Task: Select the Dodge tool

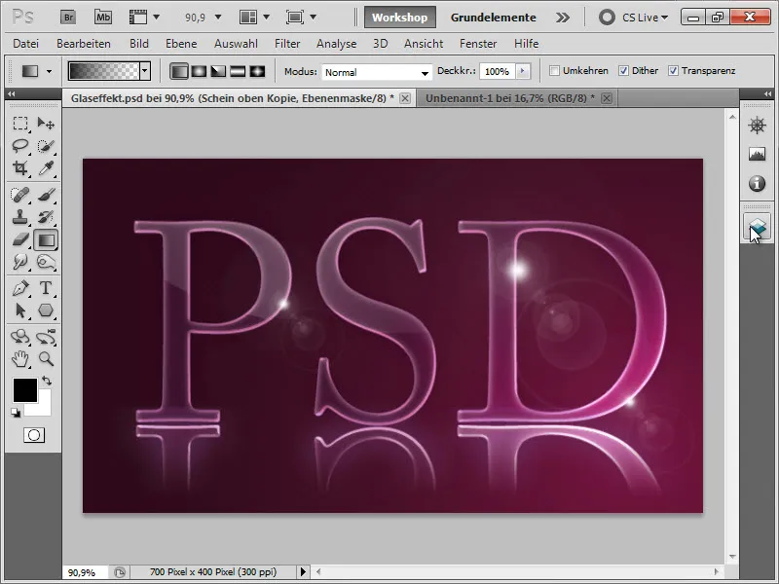Action: pyautogui.click(x=20, y=262)
